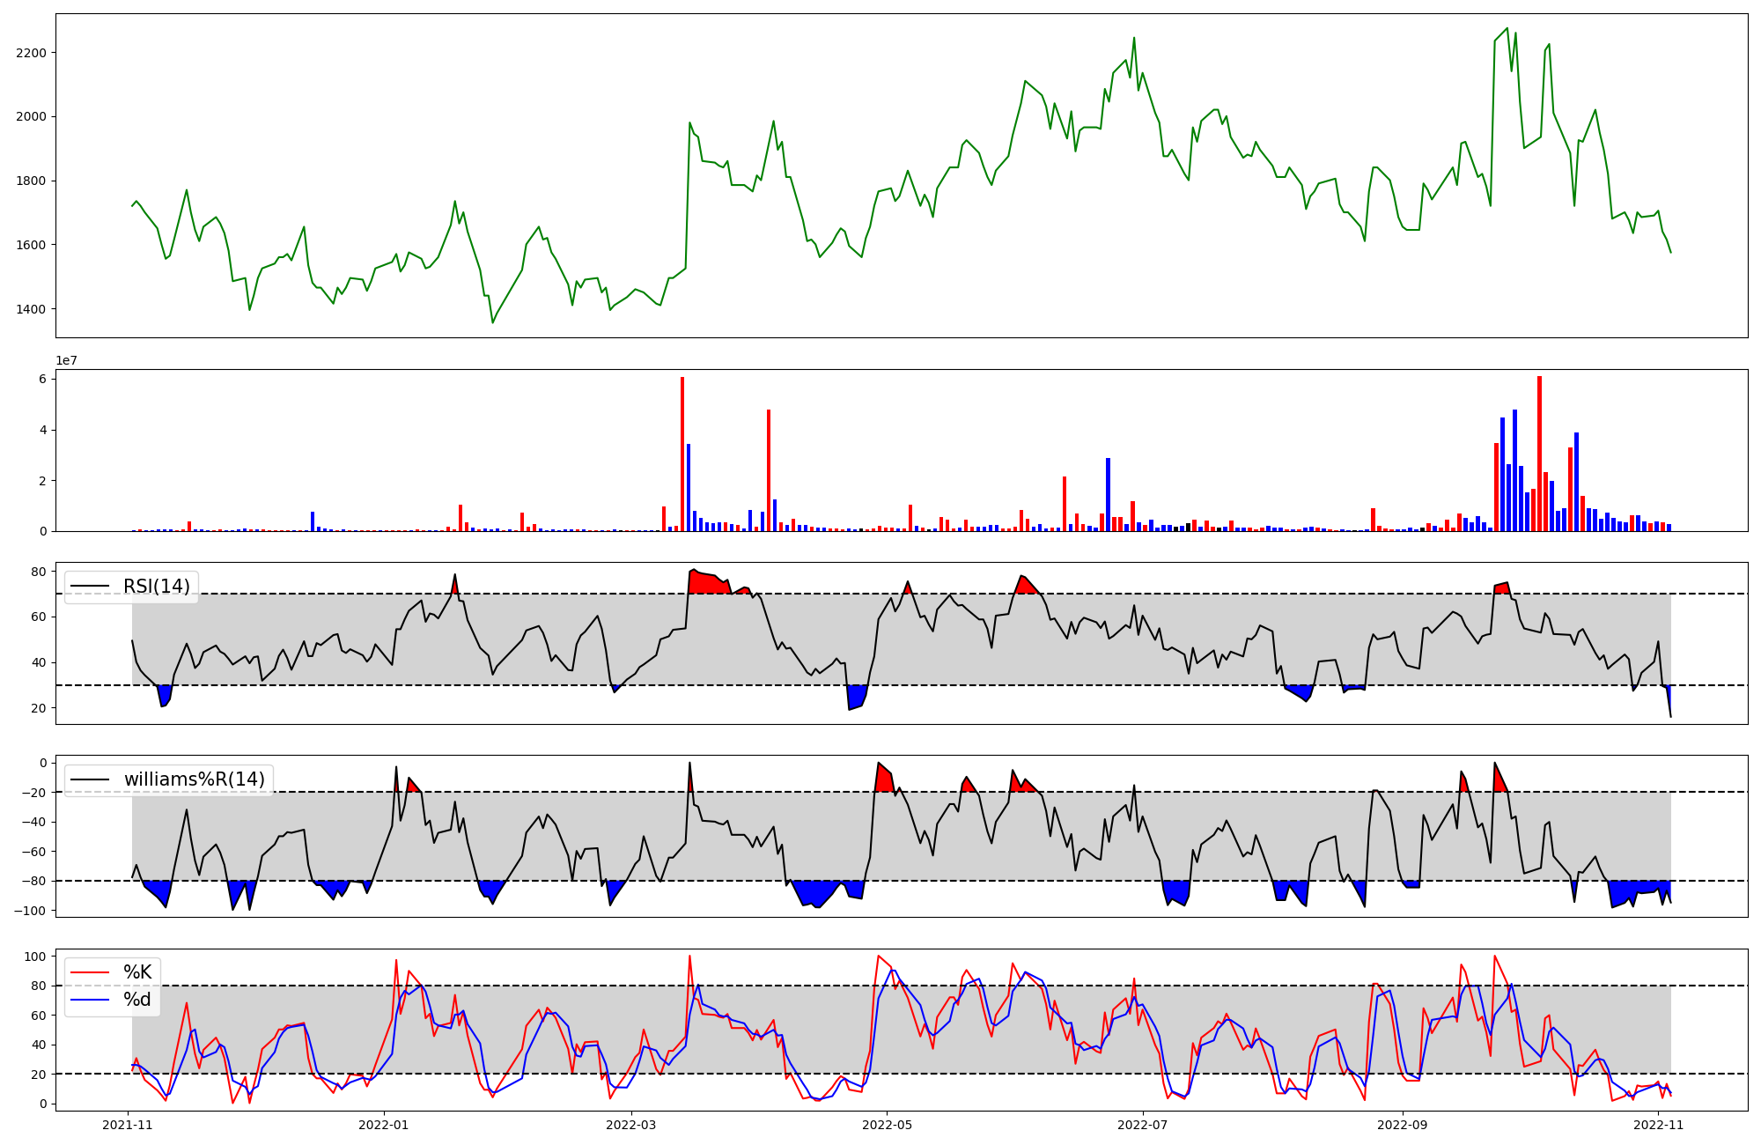Click the 6 tick on the volume axis
1761x1145 pixels.
(x=42, y=379)
